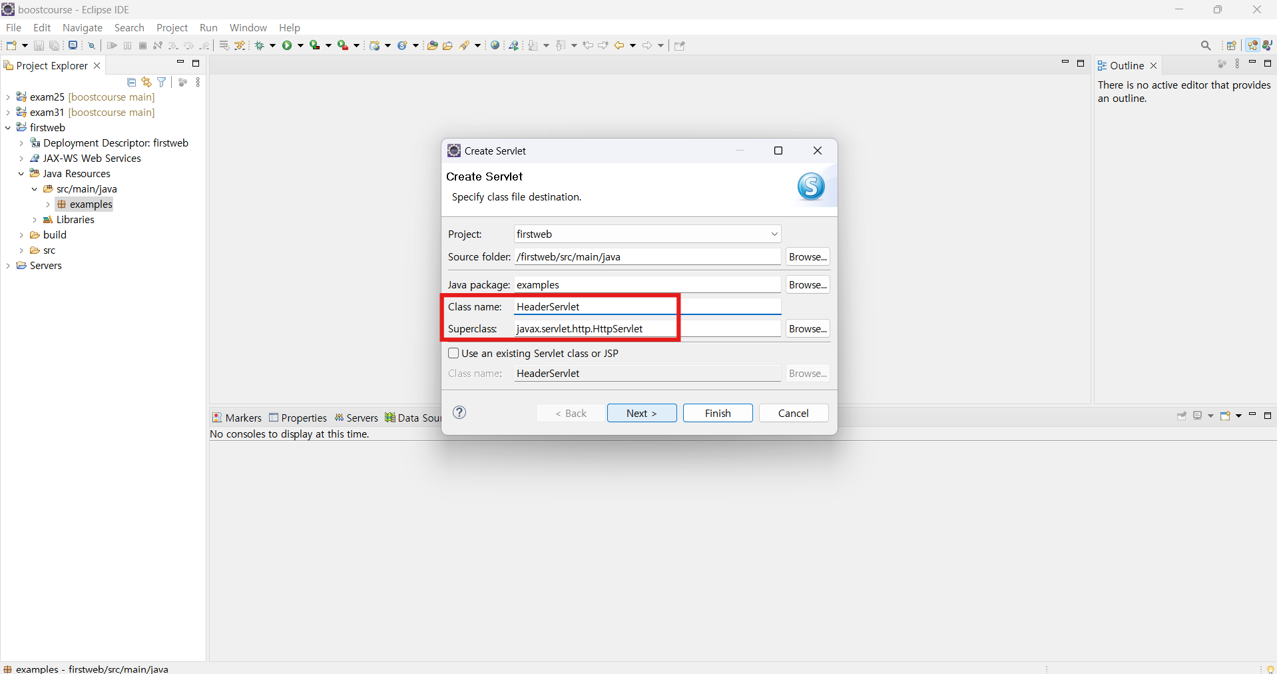Expand the exam25 project node
Viewport: 1277px width, 674px height.
8,97
